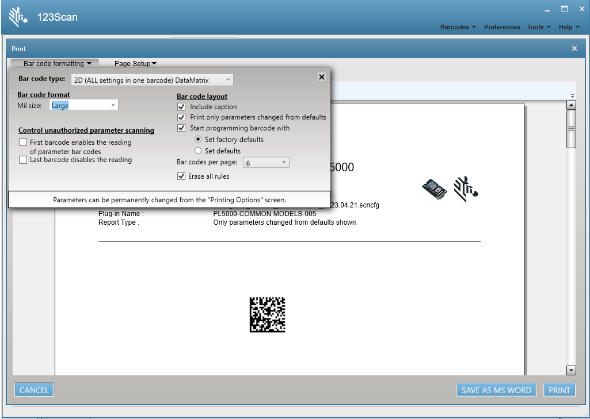Click the Bar code format heading

point(44,95)
